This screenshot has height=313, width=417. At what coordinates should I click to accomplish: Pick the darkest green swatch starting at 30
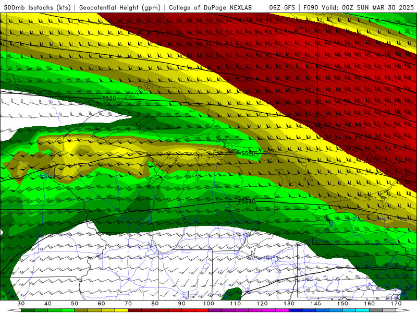[x=28, y=310]
